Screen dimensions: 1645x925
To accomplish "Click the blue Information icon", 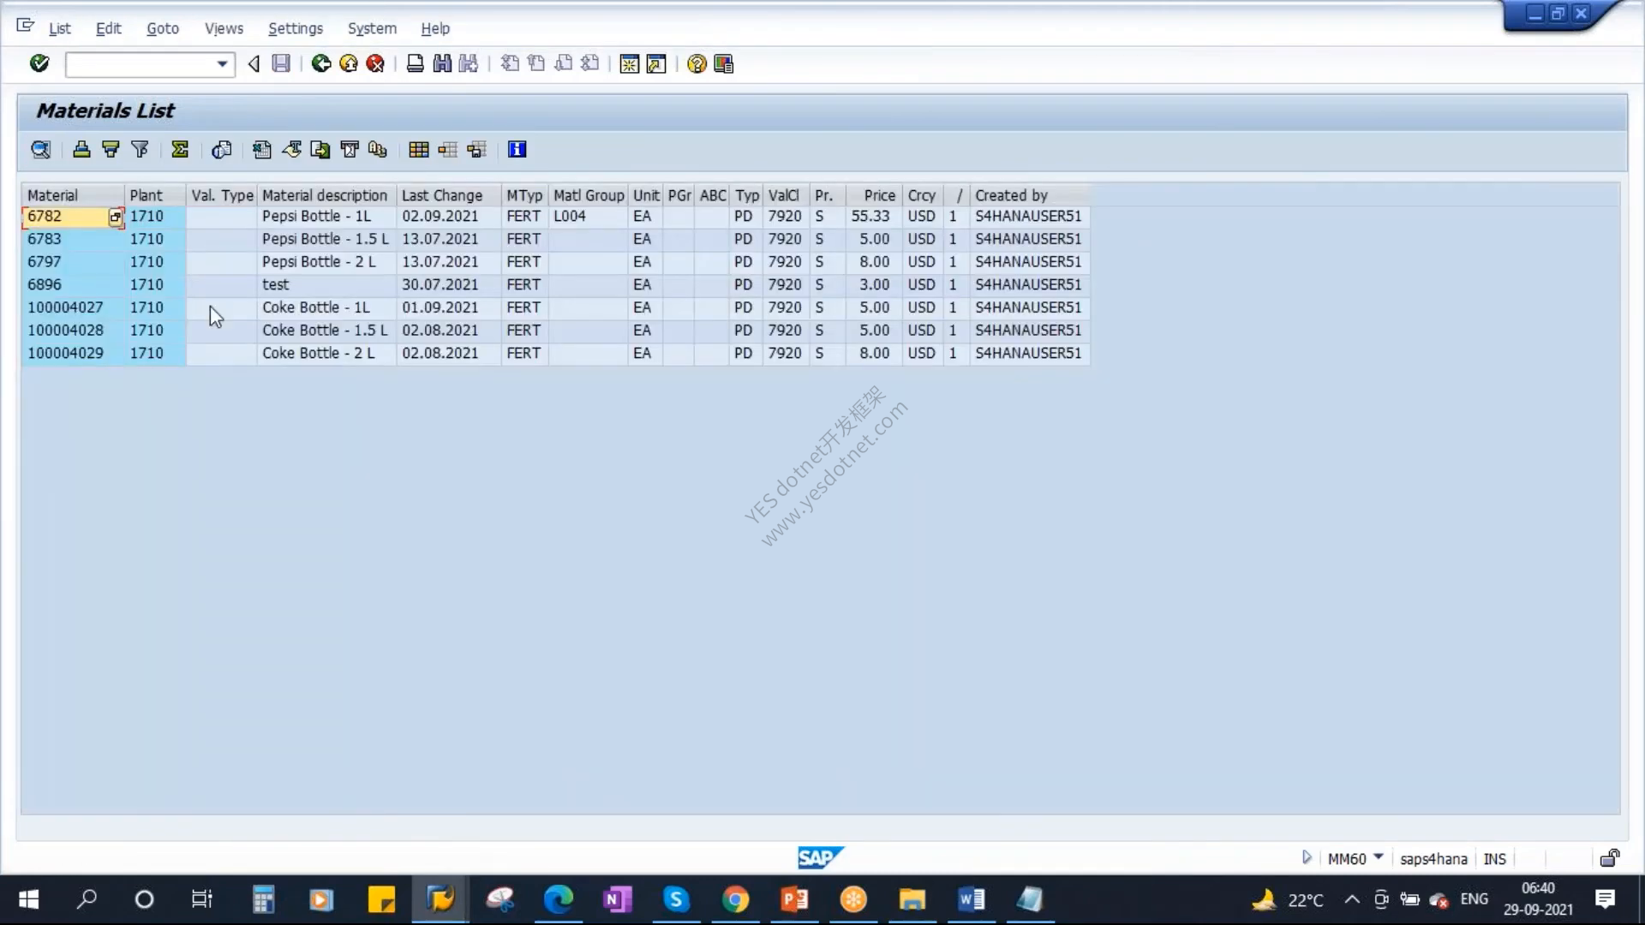I will (517, 150).
